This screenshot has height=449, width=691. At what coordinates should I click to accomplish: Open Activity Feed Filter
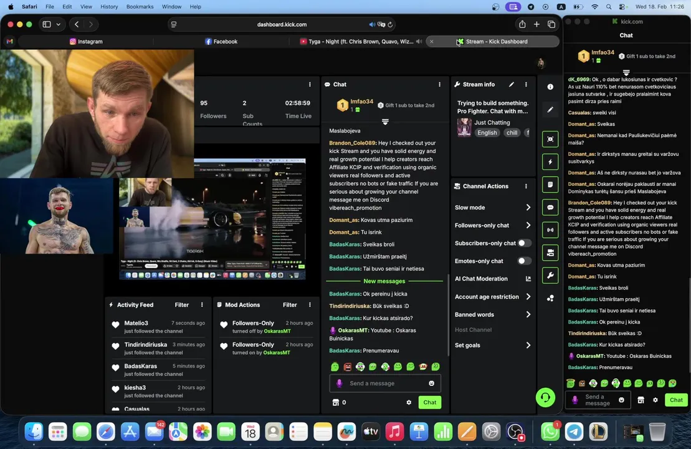181,305
